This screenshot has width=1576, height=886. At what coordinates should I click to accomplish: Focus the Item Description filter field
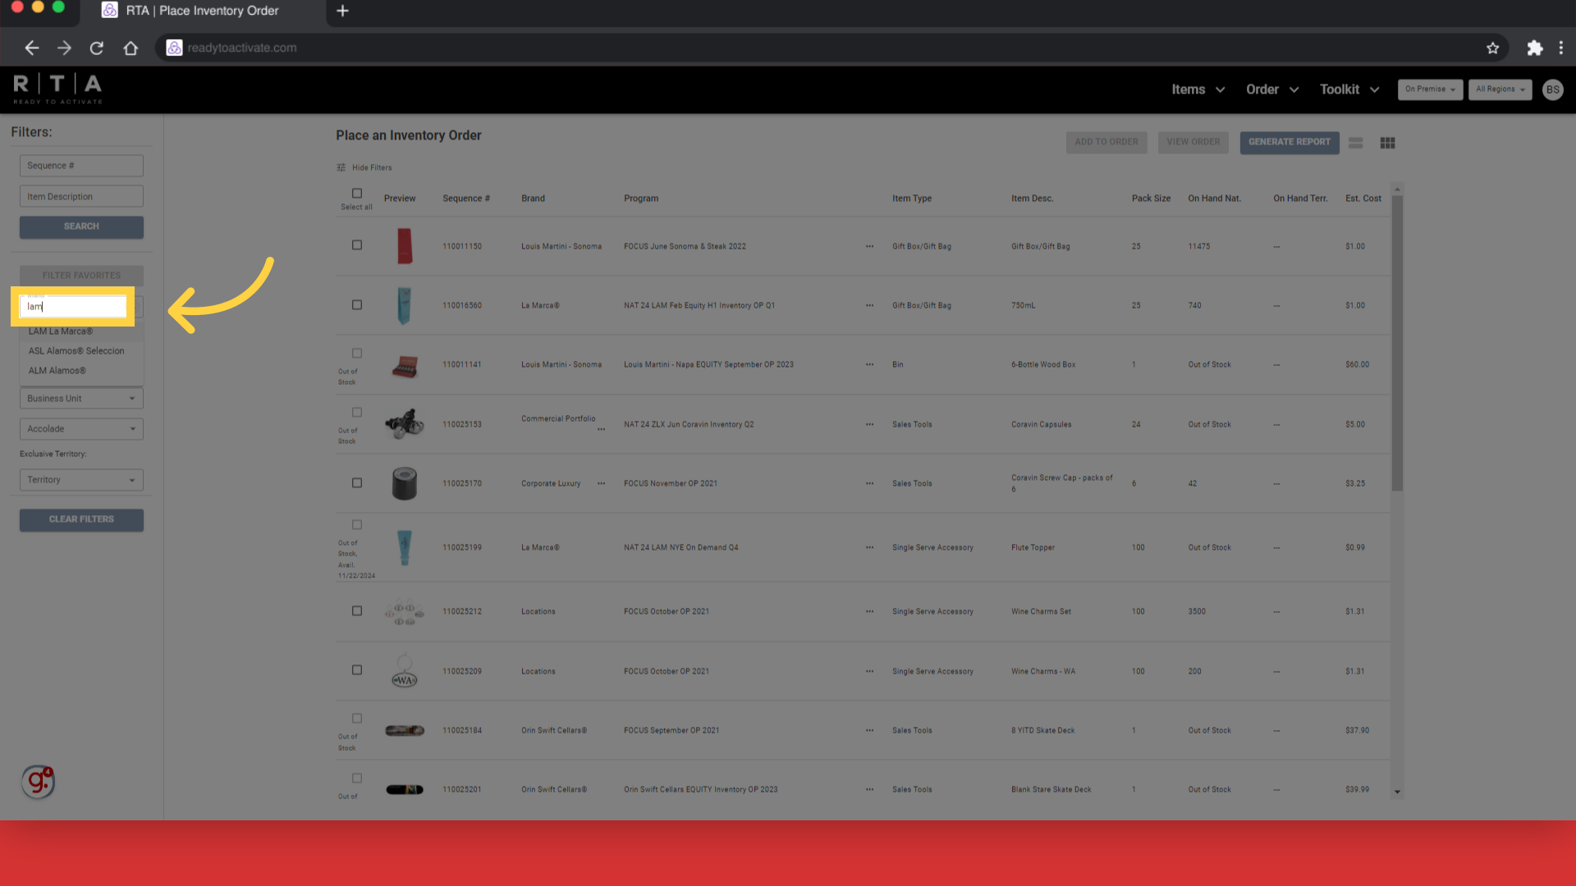pyautogui.click(x=81, y=197)
